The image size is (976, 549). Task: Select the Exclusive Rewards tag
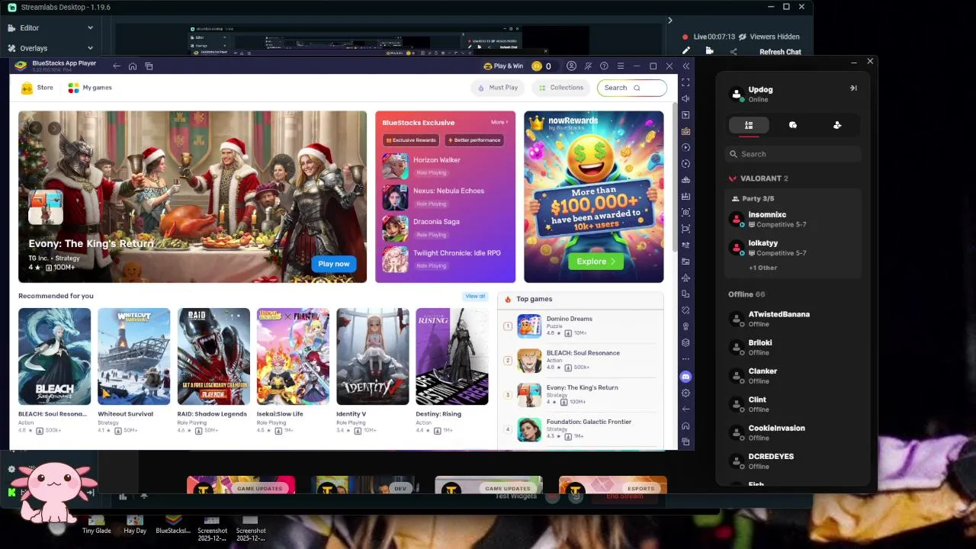tap(411, 140)
